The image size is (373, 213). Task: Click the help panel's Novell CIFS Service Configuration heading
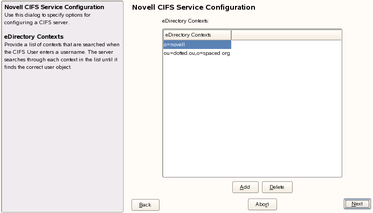54,7
